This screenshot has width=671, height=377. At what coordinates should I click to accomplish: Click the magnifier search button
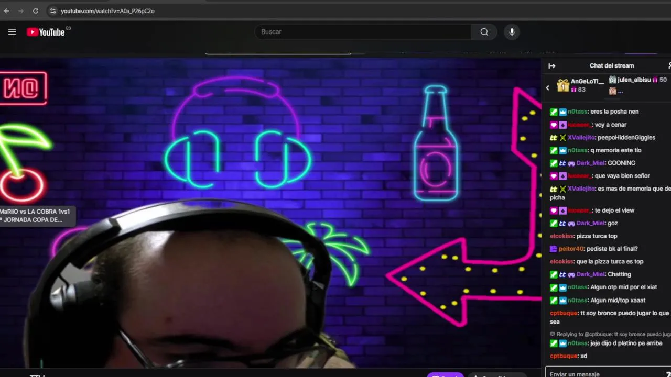coord(484,32)
